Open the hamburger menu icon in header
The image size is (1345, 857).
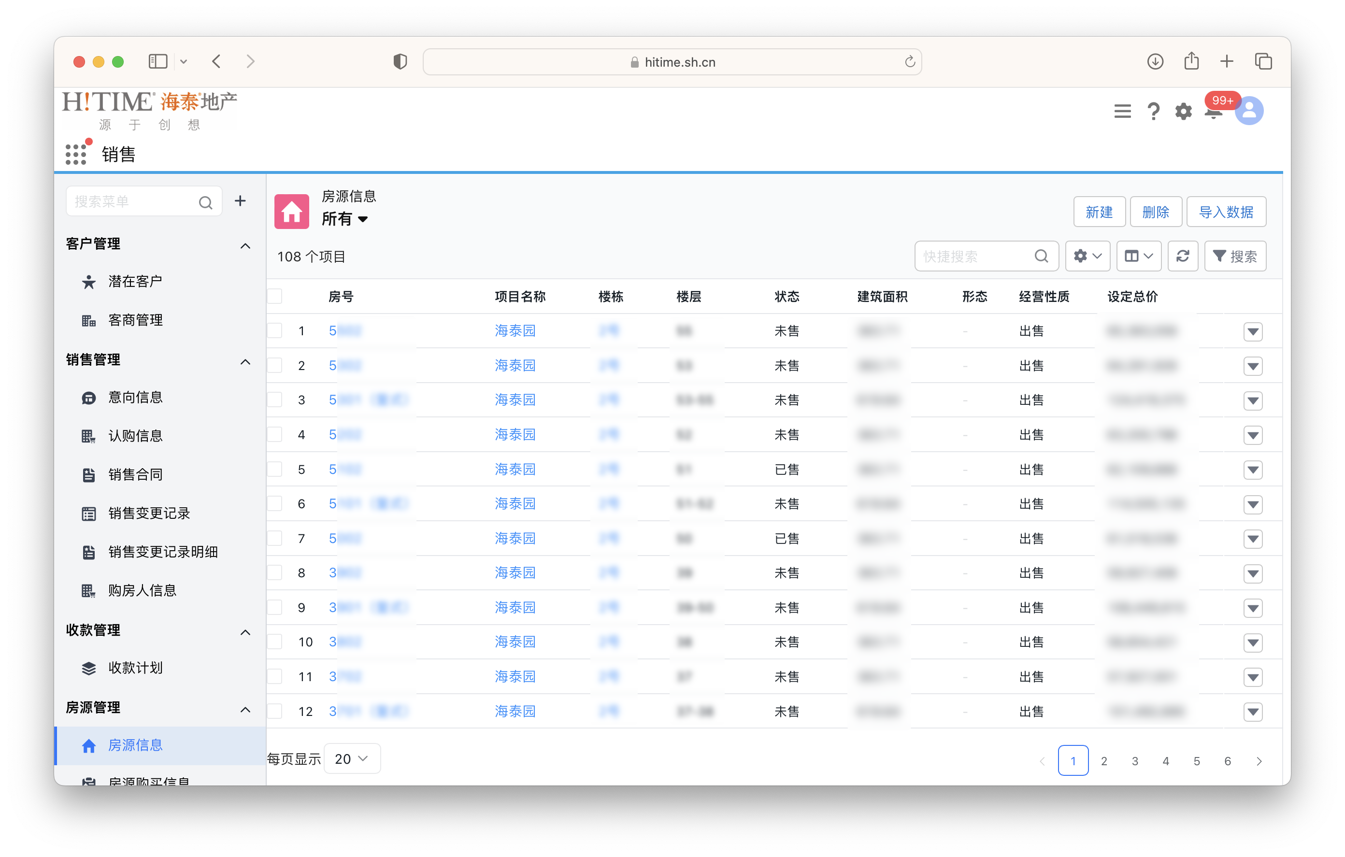pyautogui.click(x=1122, y=111)
